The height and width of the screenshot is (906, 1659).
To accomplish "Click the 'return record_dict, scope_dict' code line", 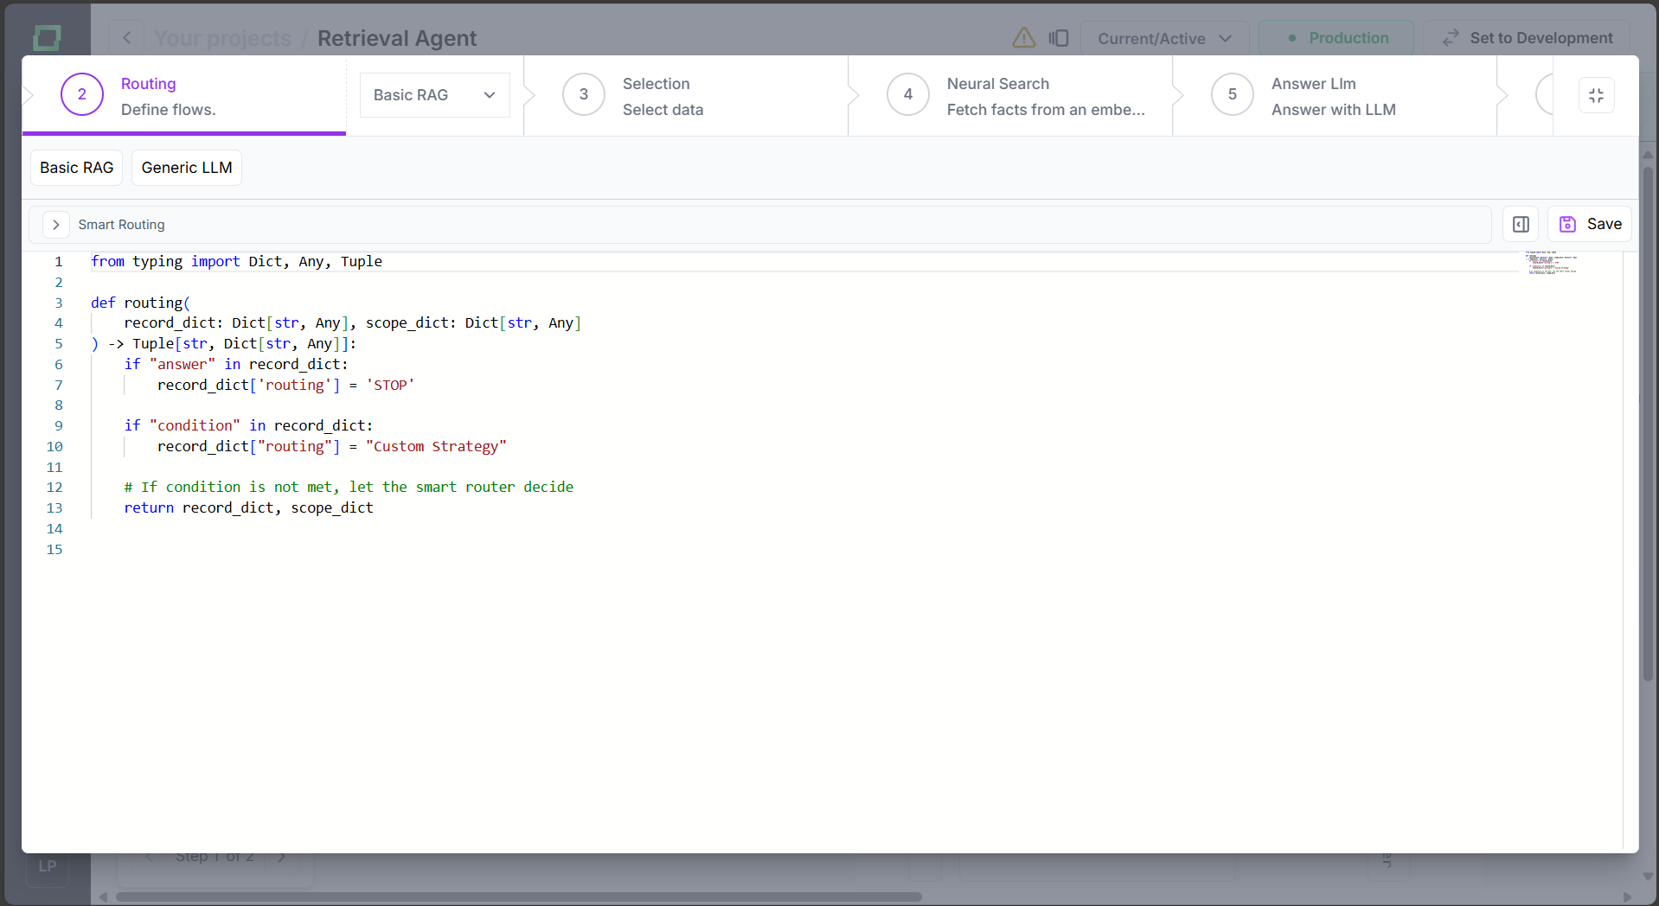I will (249, 508).
